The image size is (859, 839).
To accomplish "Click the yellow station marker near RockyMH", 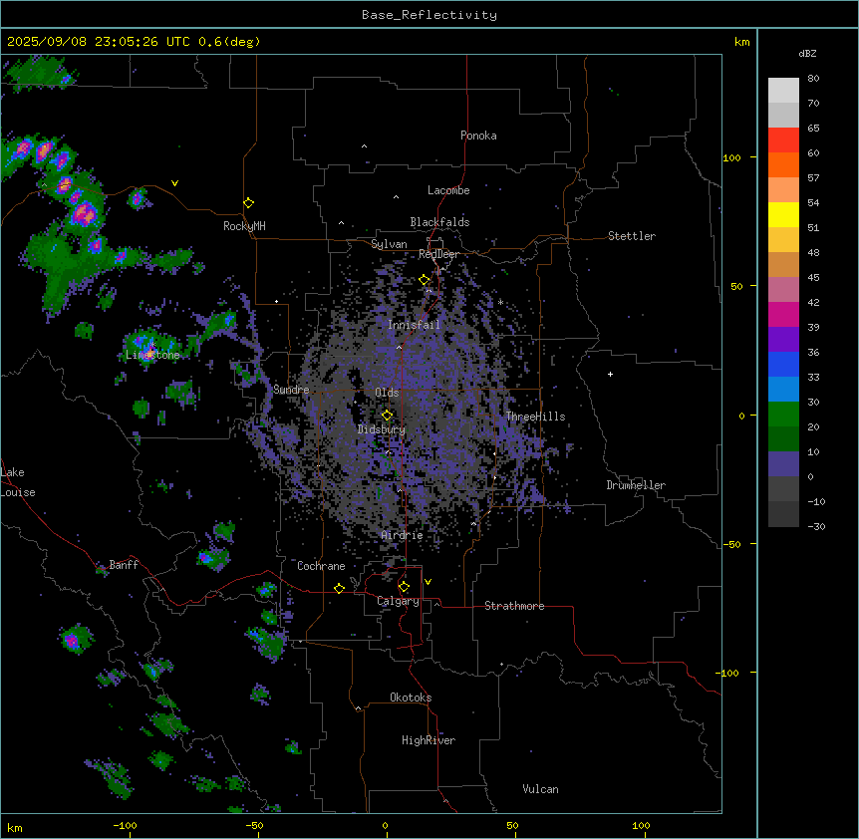I will tap(249, 203).
